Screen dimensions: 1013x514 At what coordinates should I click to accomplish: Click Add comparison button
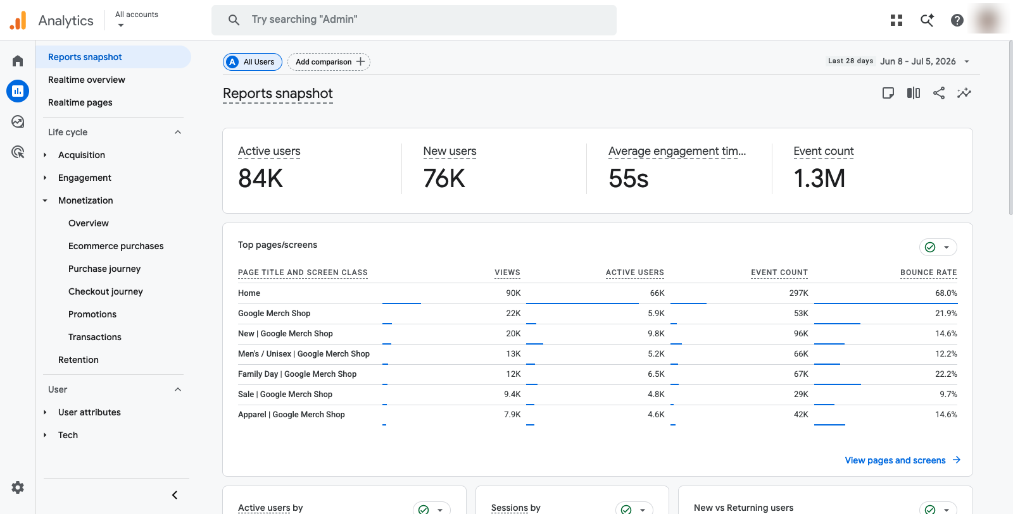click(x=329, y=62)
